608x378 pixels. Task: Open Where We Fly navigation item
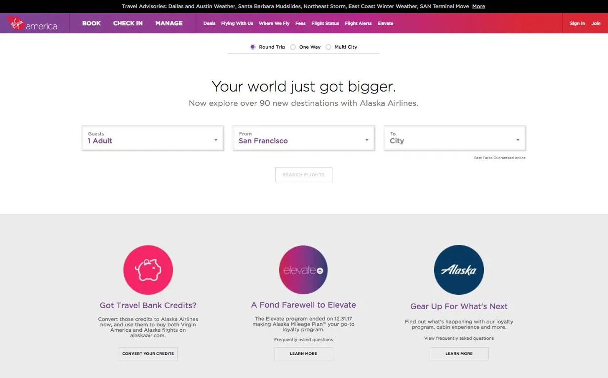pos(274,23)
